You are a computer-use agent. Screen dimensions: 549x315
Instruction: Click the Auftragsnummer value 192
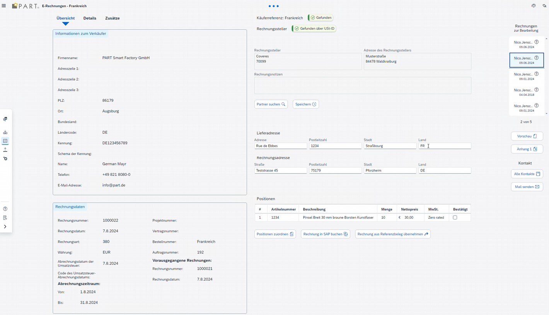200,252
